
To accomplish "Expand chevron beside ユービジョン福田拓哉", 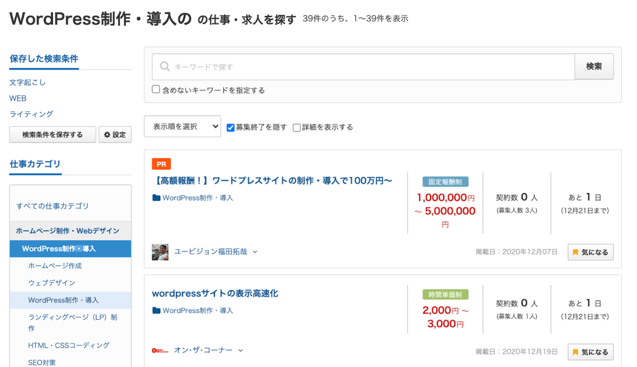I will tap(255, 252).
